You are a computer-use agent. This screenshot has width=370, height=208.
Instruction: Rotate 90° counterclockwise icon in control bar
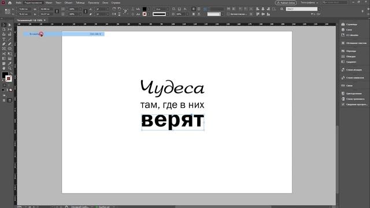click(120, 9)
